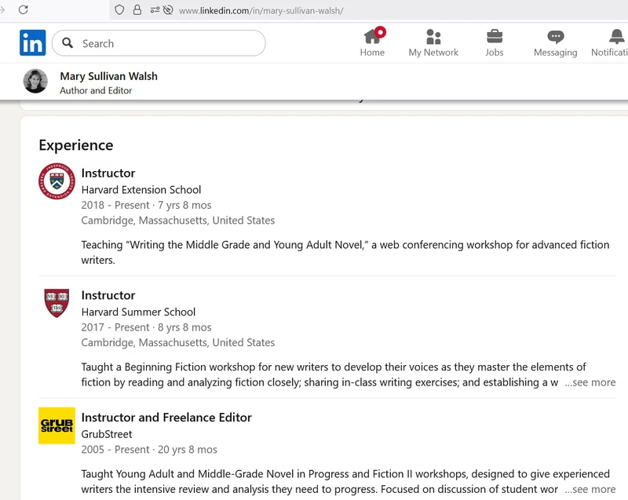Click Mary Sullivan Walsh's profile photo
The width and height of the screenshot is (628, 500).
[x=35, y=81]
